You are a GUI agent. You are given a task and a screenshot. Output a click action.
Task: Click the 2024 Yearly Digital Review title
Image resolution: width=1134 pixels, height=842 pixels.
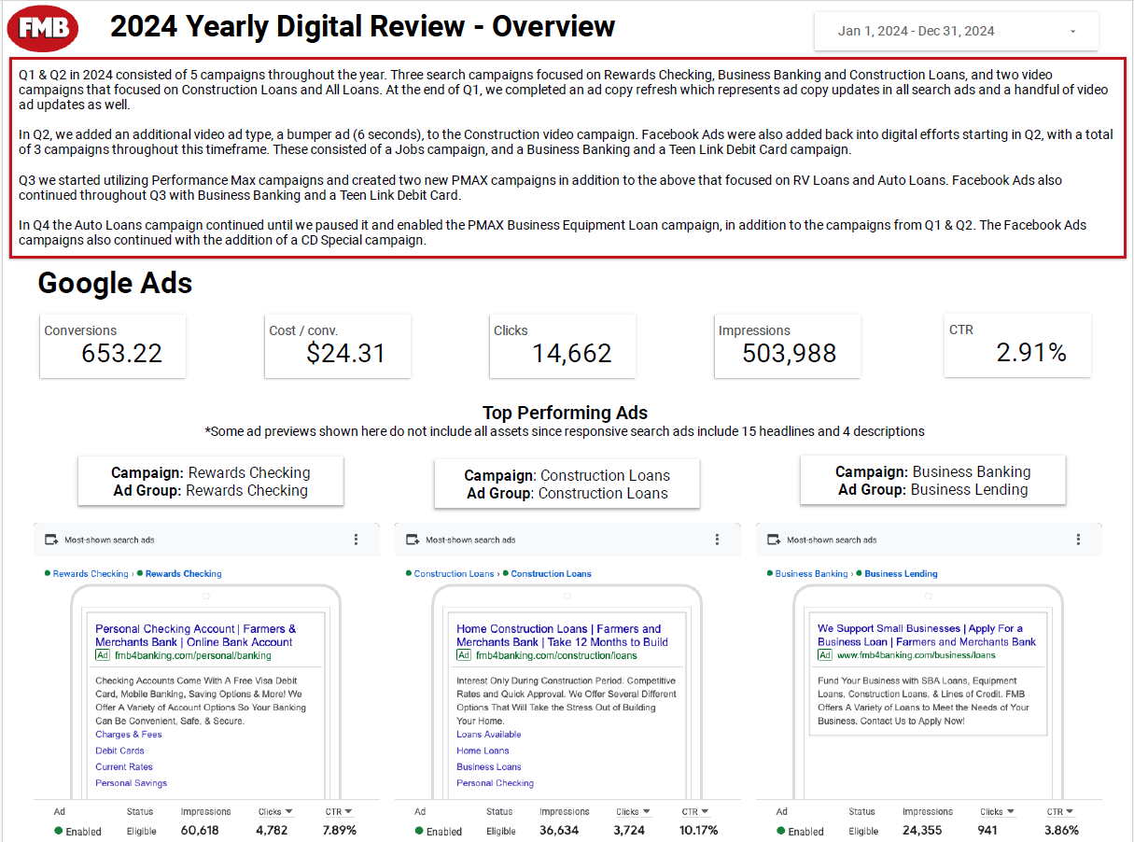click(362, 27)
